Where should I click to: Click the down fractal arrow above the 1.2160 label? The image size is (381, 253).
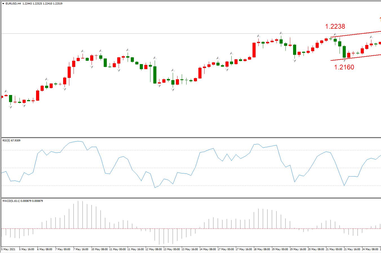click(344, 60)
